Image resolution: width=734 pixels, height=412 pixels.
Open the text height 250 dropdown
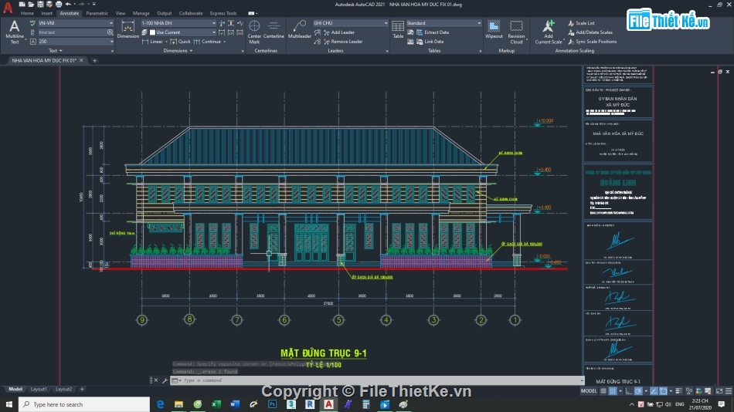pos(111,42)
